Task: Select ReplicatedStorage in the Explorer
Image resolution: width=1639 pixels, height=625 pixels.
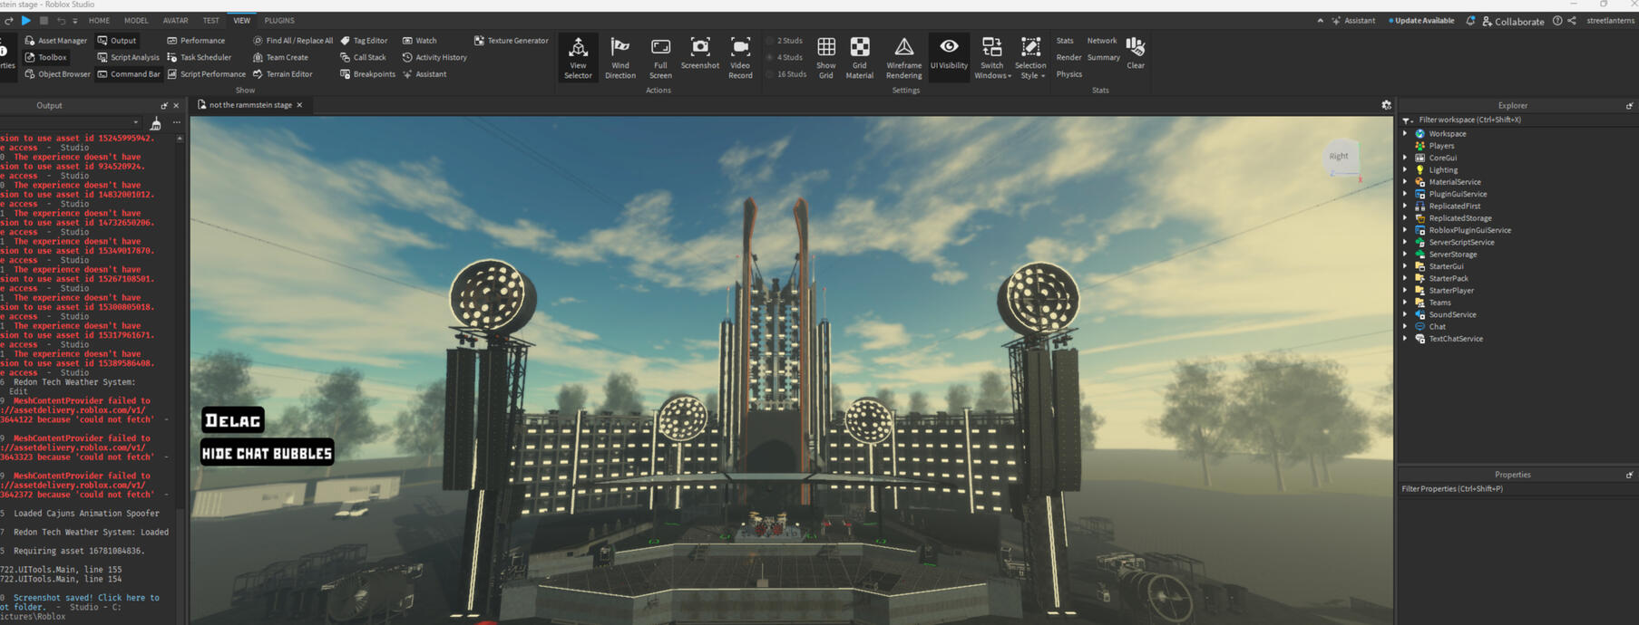Action: coord(1459,218)
